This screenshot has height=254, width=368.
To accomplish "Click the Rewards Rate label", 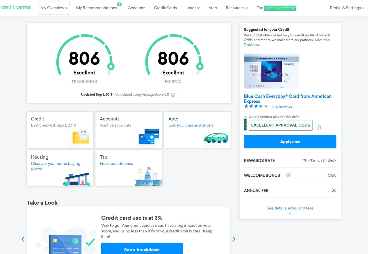I will [x=259, y=161].
